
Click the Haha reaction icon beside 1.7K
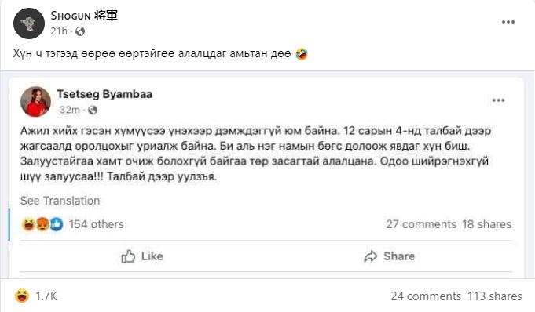point(22,296)
